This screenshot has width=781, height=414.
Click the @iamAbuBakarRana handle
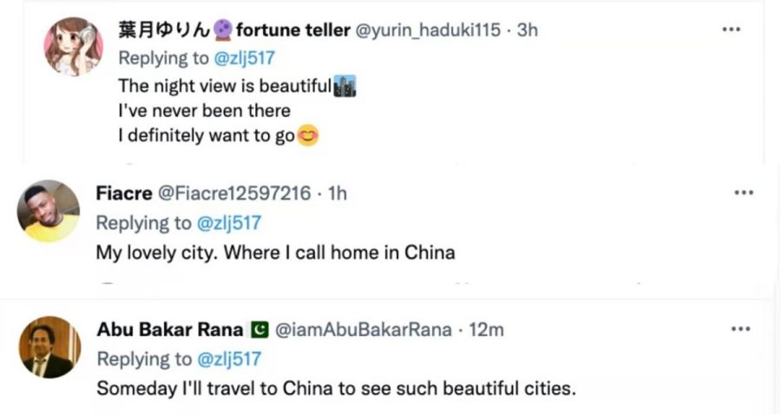pos(363,330)
